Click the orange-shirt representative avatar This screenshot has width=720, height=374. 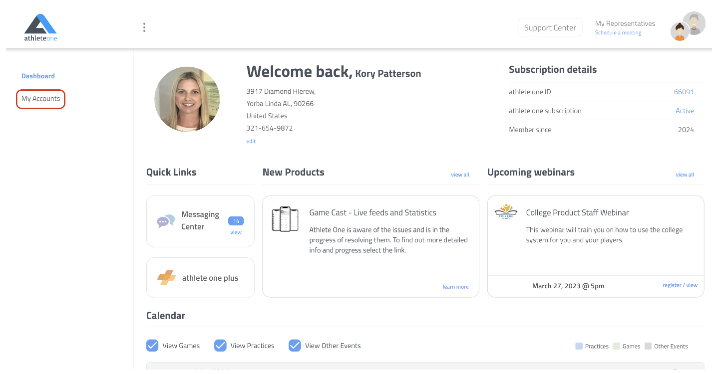click(x=680, y=32)
